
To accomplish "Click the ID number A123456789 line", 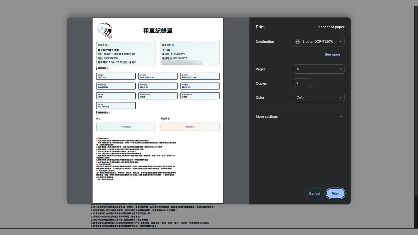I will [x=173, y=54].
